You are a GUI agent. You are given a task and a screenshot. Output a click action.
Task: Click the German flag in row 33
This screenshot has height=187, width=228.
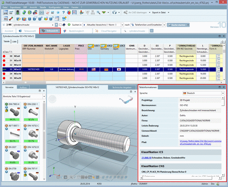tap(106, 69)
